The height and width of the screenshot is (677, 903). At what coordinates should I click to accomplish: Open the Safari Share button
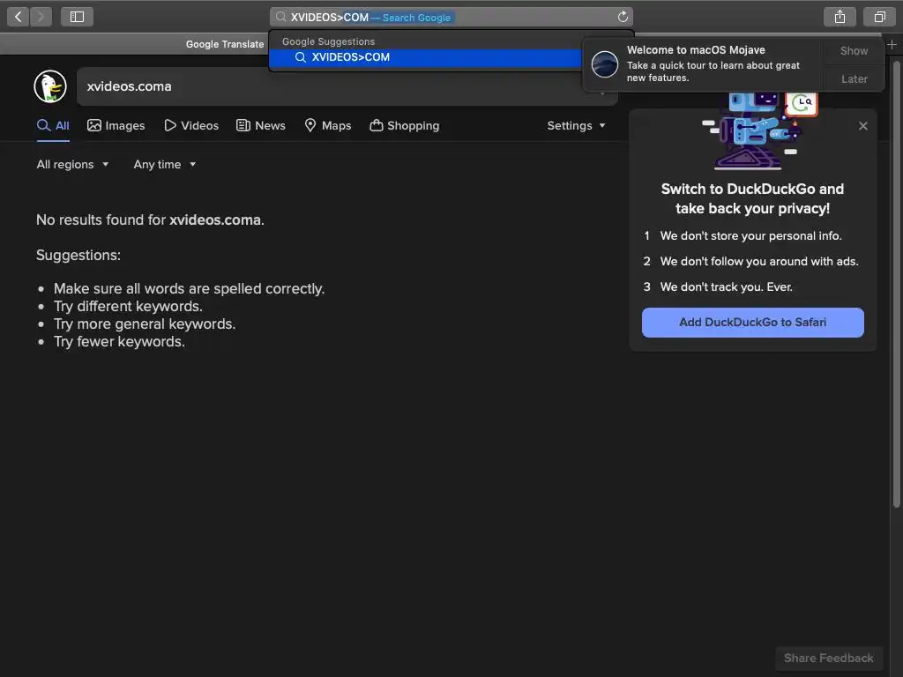pyautogui.click(x=840, y=17)
